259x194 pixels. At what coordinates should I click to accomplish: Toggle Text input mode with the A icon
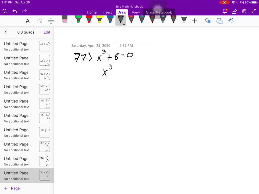coord(28,21)
